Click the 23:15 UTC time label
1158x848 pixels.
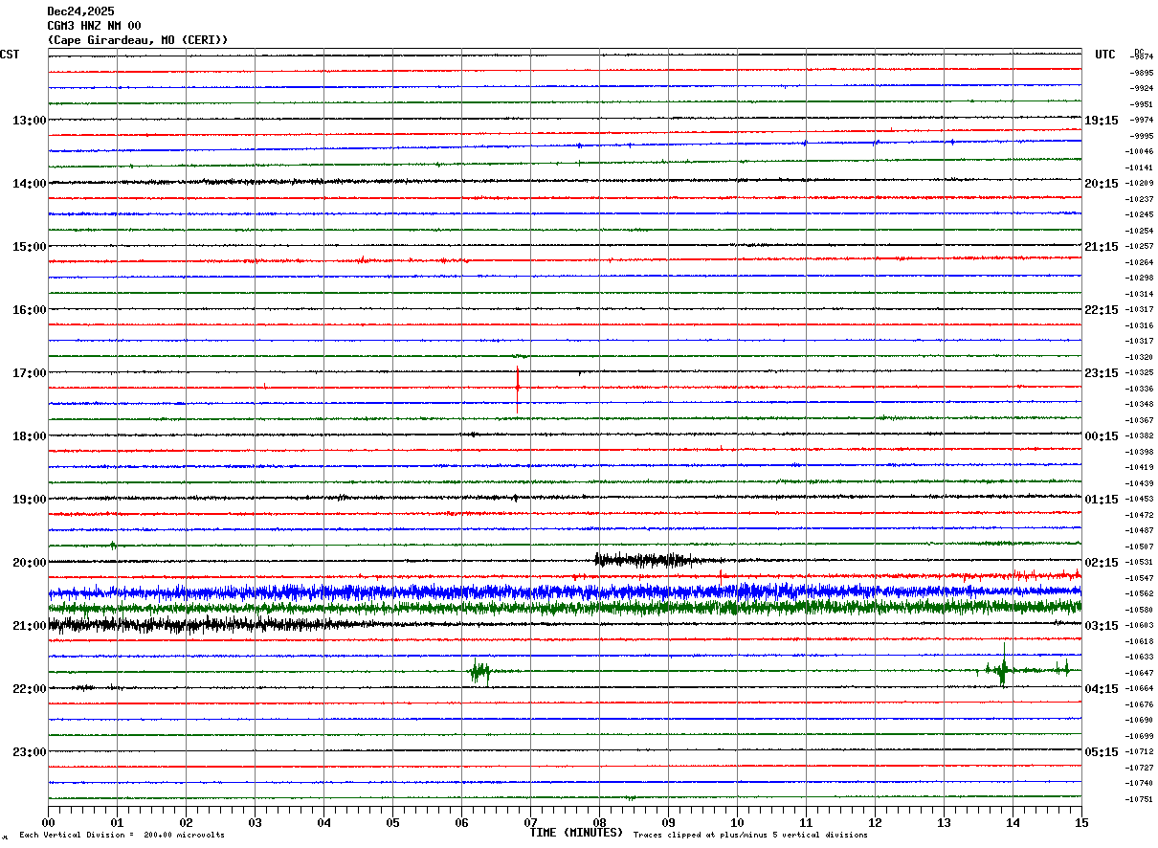click(x=1102, y=373)
